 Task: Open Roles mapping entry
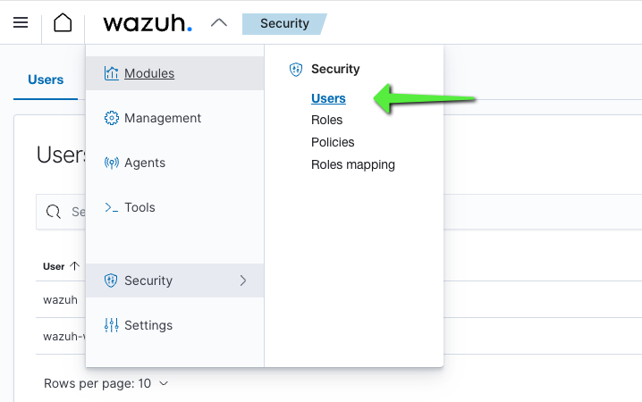coord(353,164)
